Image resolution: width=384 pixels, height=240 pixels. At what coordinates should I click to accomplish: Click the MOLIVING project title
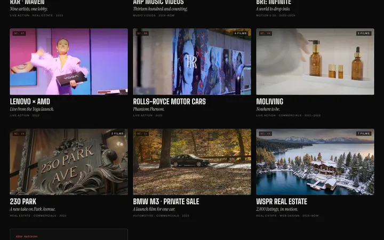click(270, 101)
